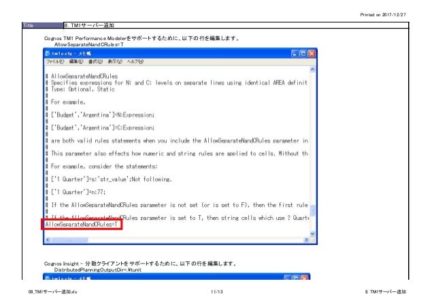Image resolution: width=434 pixels, height=307 pixels.
Task: Click the '# AllowSeparateNandCRules' comment heading line
Action: 82,76
